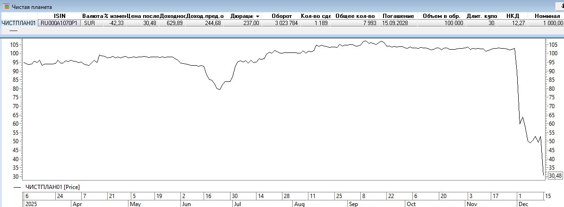
Task: Click the legend line sample before ЧИСТПЛАН01
Action: tap(17, 188)
